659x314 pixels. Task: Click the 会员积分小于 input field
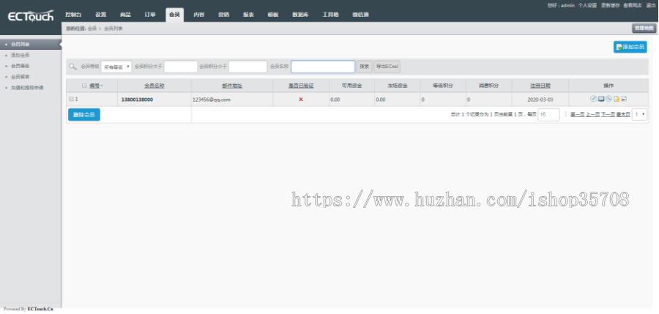point(248,67)
